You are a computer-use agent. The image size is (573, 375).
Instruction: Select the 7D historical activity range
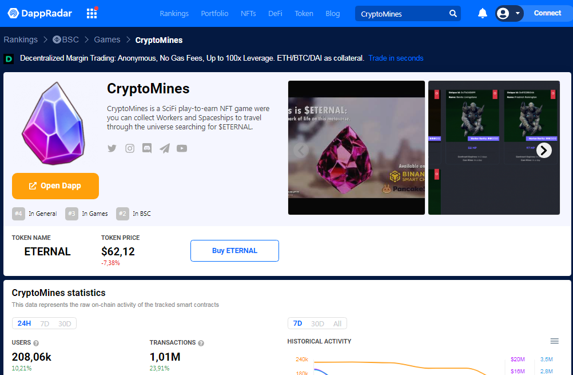click(297, 323)
